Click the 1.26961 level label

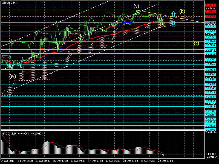tap(211, 50)
